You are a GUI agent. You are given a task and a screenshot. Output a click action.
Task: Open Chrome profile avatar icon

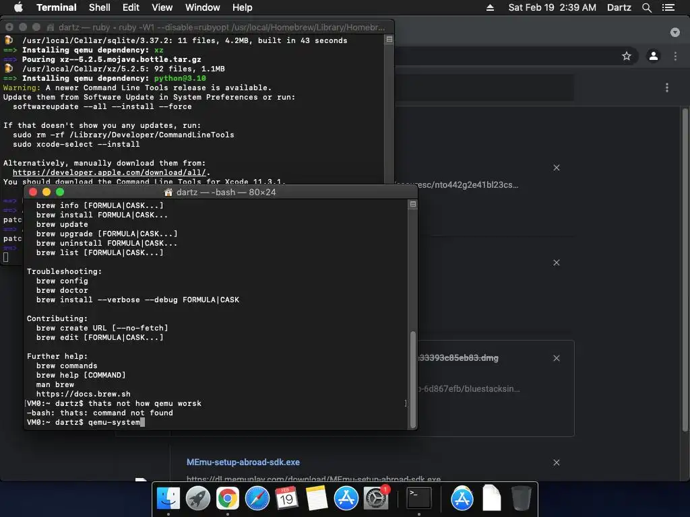(654, 56)
